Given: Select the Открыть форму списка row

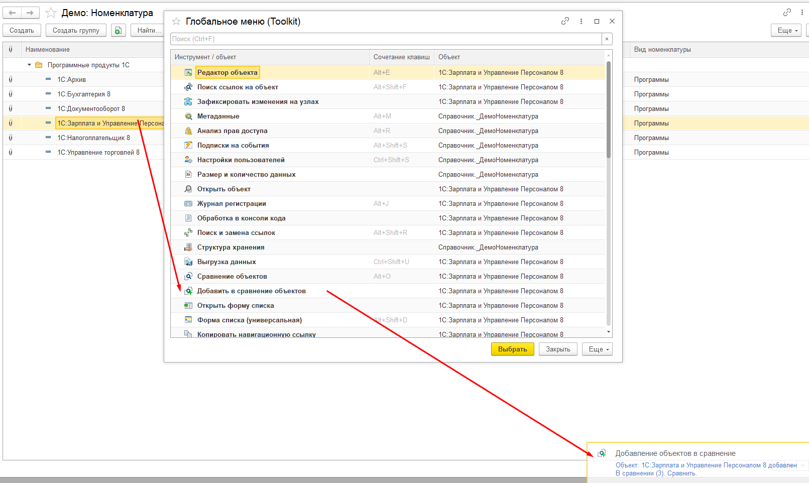Looking at the screenshot, I should 388,306.
